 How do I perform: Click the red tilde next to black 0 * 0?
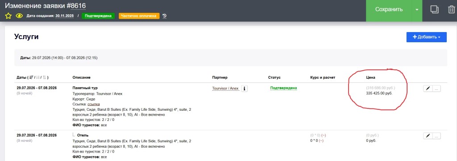click(321, 141)
